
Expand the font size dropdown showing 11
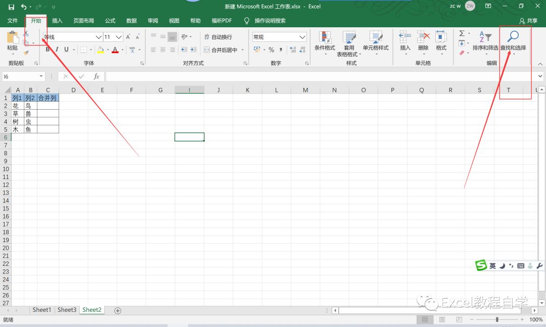(x=119, y=37)
